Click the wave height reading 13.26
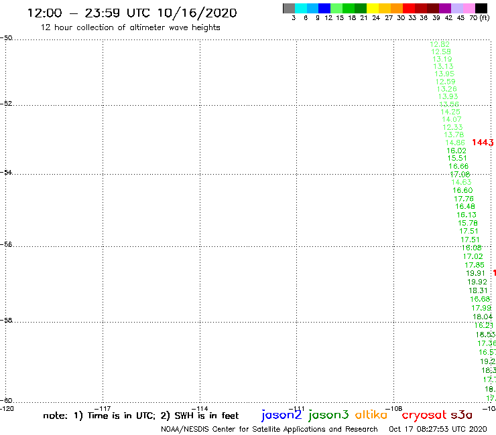 pos(446,89)
